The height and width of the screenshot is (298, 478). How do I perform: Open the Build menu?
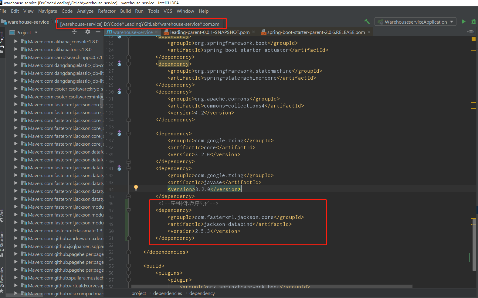125,11
